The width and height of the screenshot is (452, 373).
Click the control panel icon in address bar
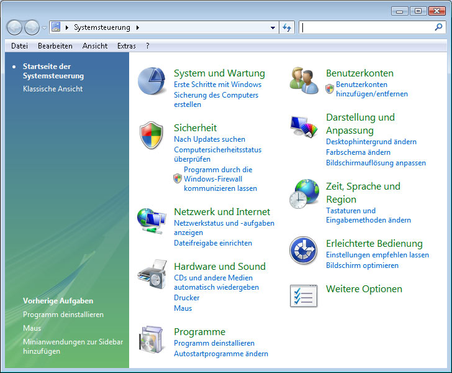pos(56,27)
